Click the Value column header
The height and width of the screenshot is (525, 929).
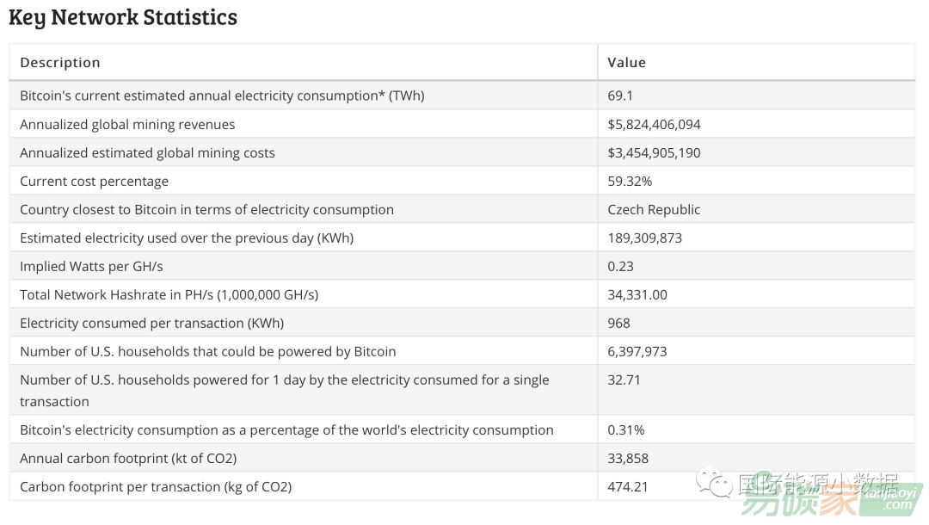626,63
